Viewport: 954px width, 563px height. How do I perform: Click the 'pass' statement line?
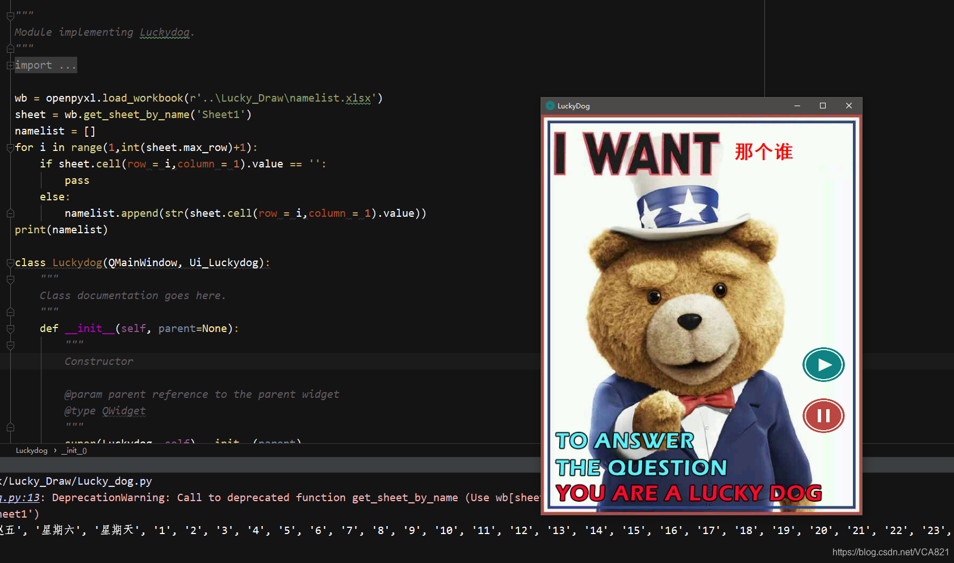(x=77, y=180)
